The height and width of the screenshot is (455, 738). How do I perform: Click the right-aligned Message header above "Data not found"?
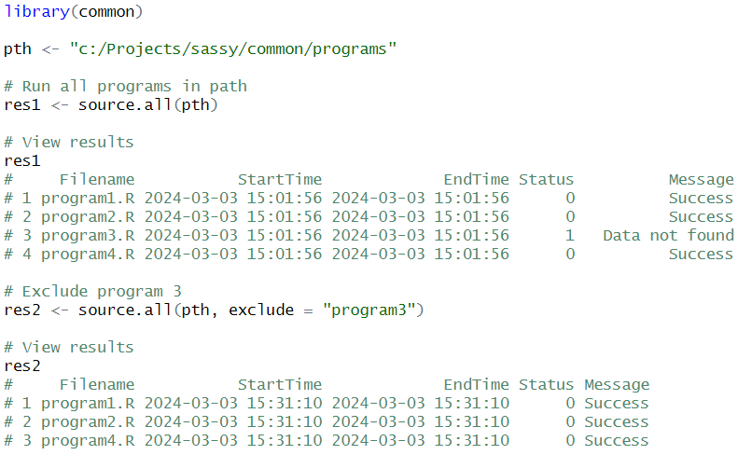click(x=701, y=179)
